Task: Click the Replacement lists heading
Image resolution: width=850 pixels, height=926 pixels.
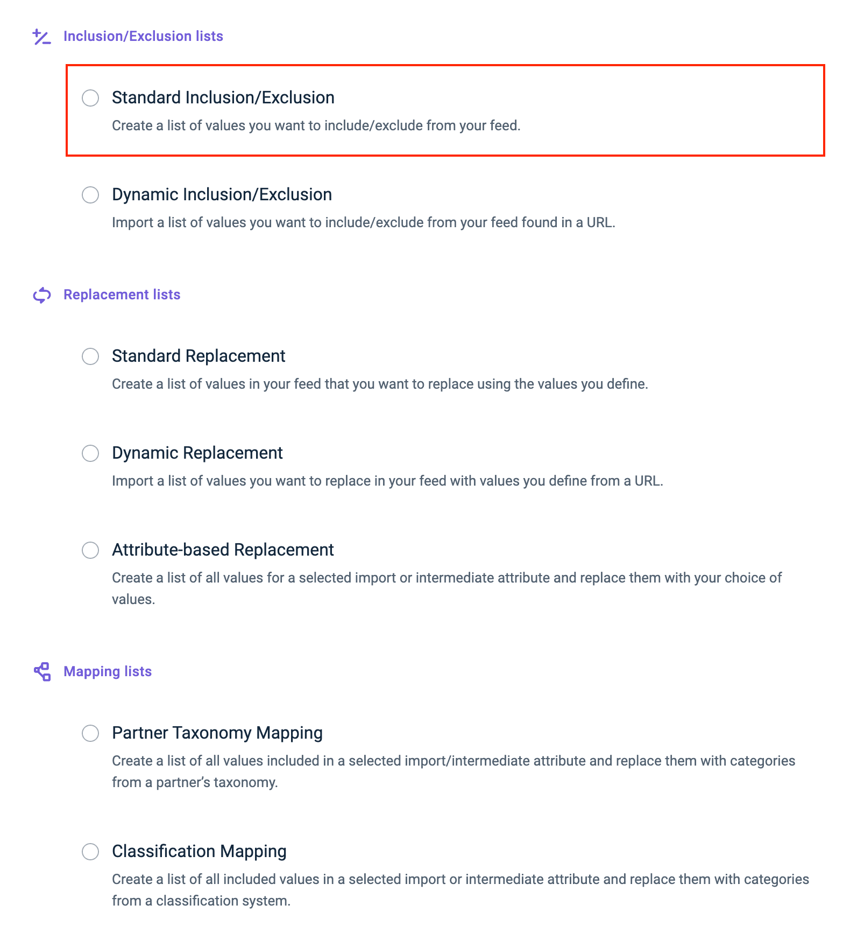Action: (122, 294)
